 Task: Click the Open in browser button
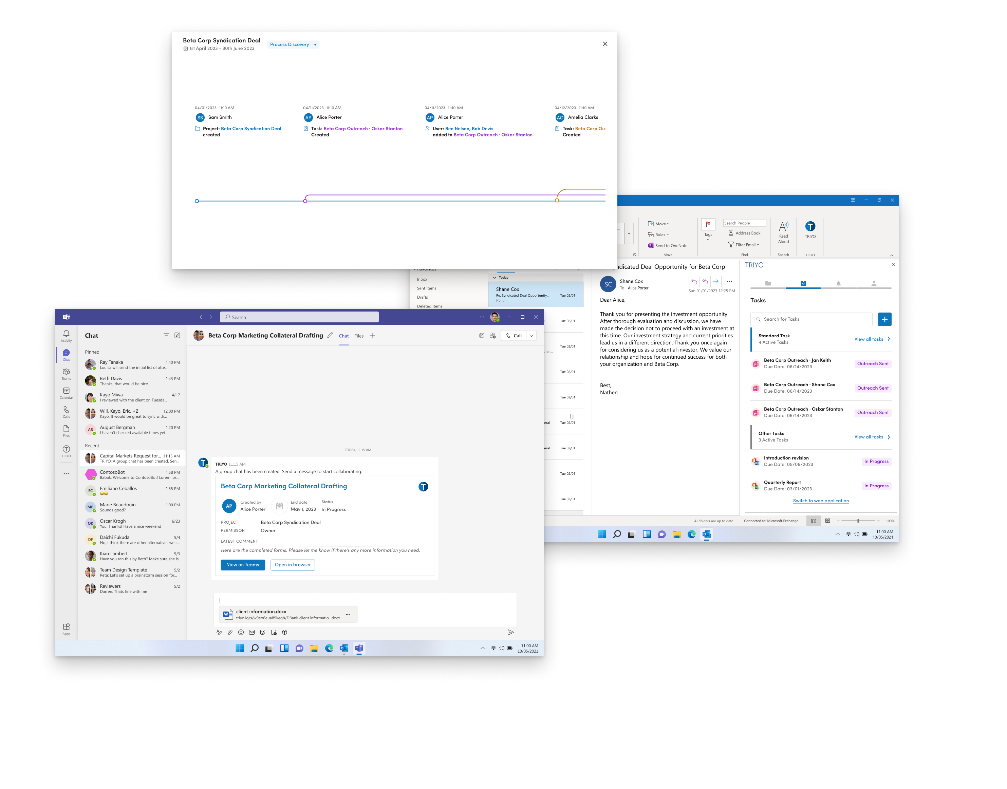[x=293, y=565]
